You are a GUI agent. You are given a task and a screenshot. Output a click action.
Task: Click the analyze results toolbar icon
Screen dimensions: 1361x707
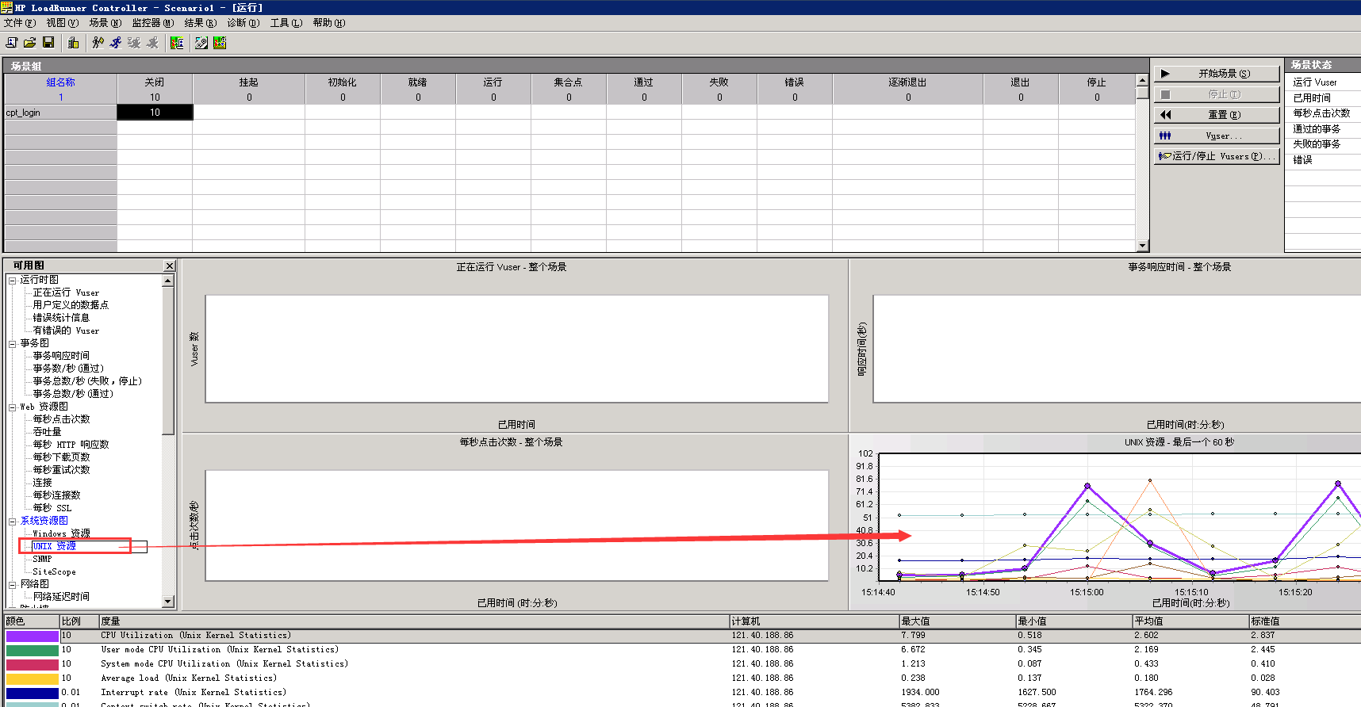(177, 42)
